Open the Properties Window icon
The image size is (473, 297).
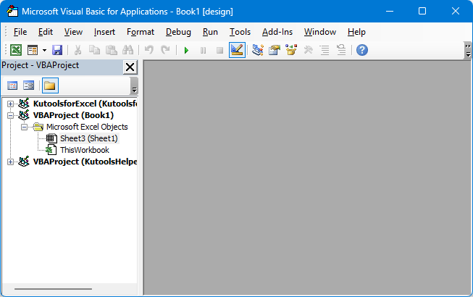[x=275, y=50]
